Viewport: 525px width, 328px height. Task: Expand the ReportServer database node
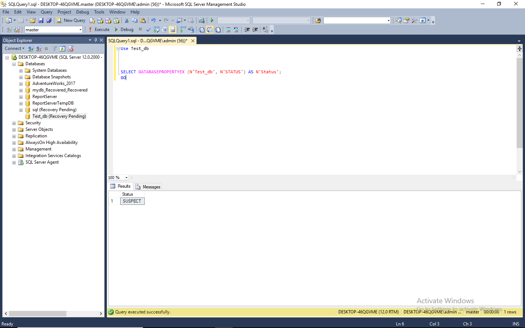click(x=21, y=97)
